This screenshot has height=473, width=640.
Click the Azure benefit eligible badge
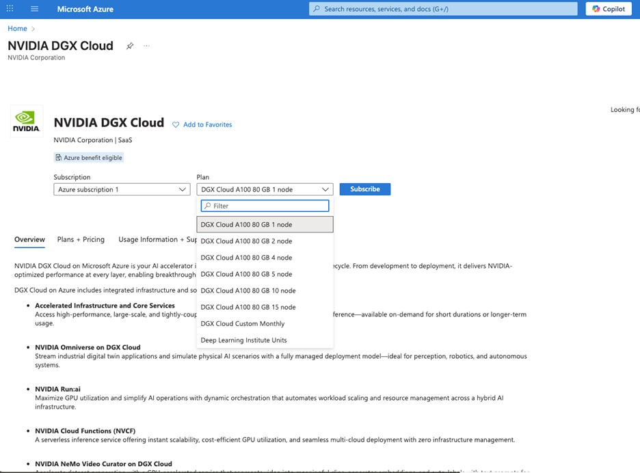[88, 157]
